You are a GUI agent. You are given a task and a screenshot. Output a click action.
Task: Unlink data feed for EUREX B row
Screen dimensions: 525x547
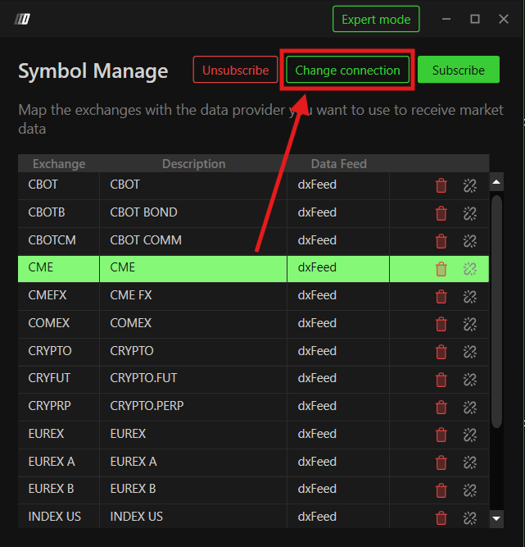click(469, 490)
